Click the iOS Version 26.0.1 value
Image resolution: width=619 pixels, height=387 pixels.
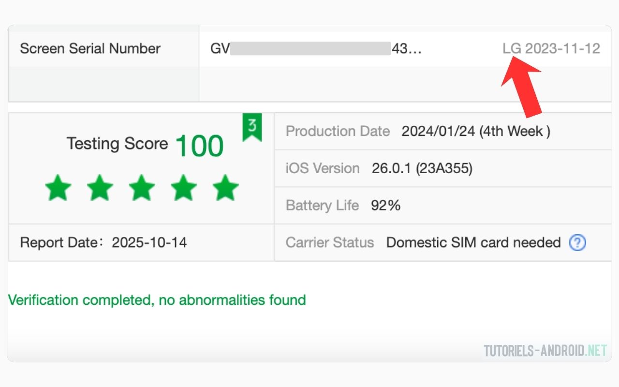[x=422, y=168]
